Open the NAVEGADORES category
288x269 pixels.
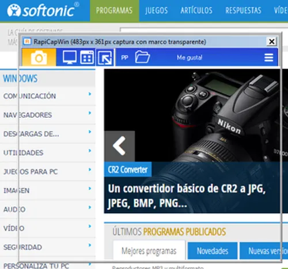(x=28, y=115)
